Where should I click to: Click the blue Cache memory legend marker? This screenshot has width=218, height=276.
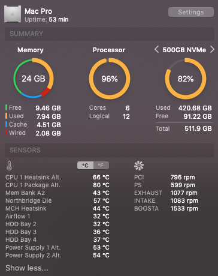pos(7,124)
